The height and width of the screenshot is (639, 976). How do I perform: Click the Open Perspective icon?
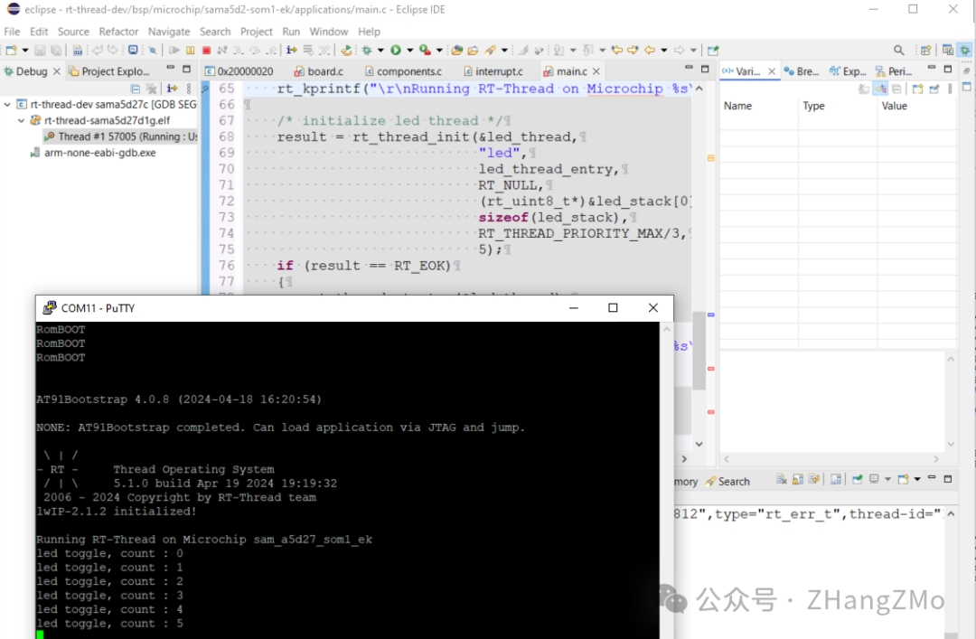pyautogui.click(x=925, y=51)
